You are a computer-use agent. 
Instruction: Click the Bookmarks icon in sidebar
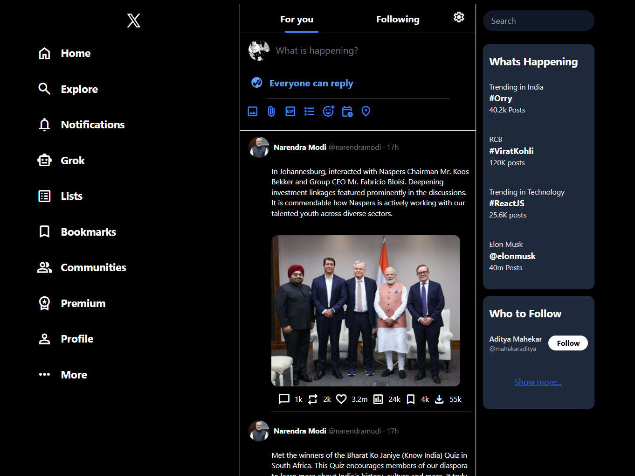click(44, 232)
